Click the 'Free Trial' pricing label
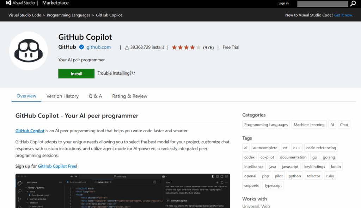Viewport: 361px width, 208px height. point(231,48)
